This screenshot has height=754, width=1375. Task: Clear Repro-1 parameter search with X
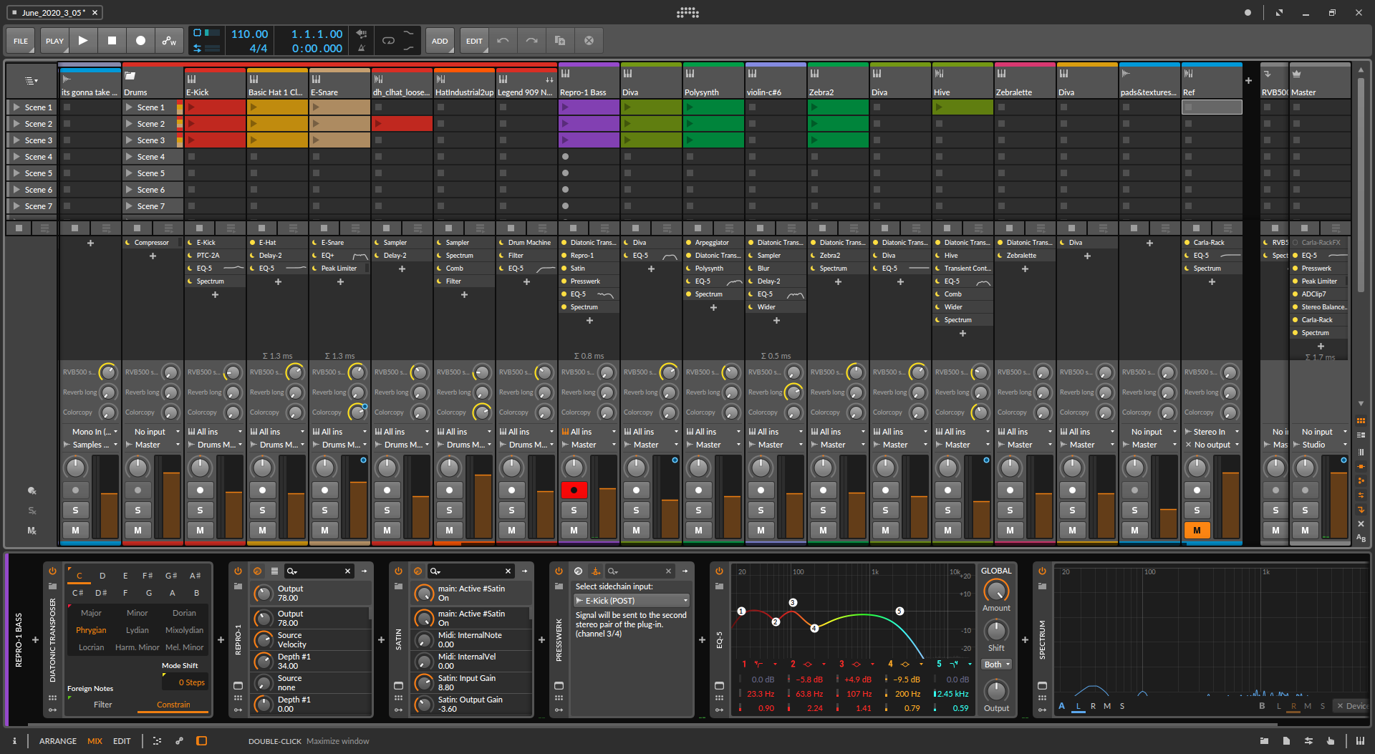click(347, 571)
